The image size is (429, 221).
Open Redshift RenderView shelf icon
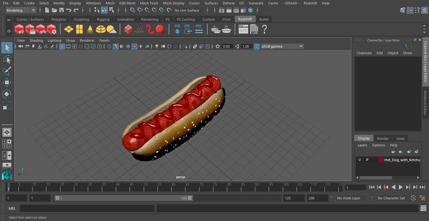click(x=19, y=29)
